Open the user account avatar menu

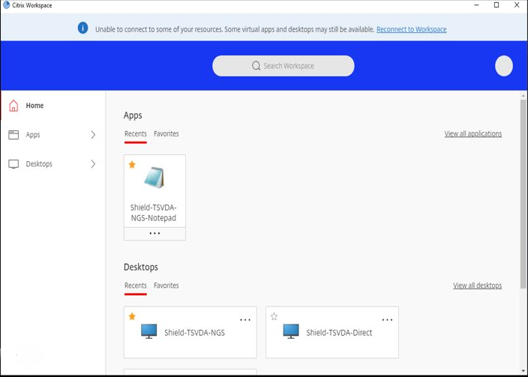504,66
